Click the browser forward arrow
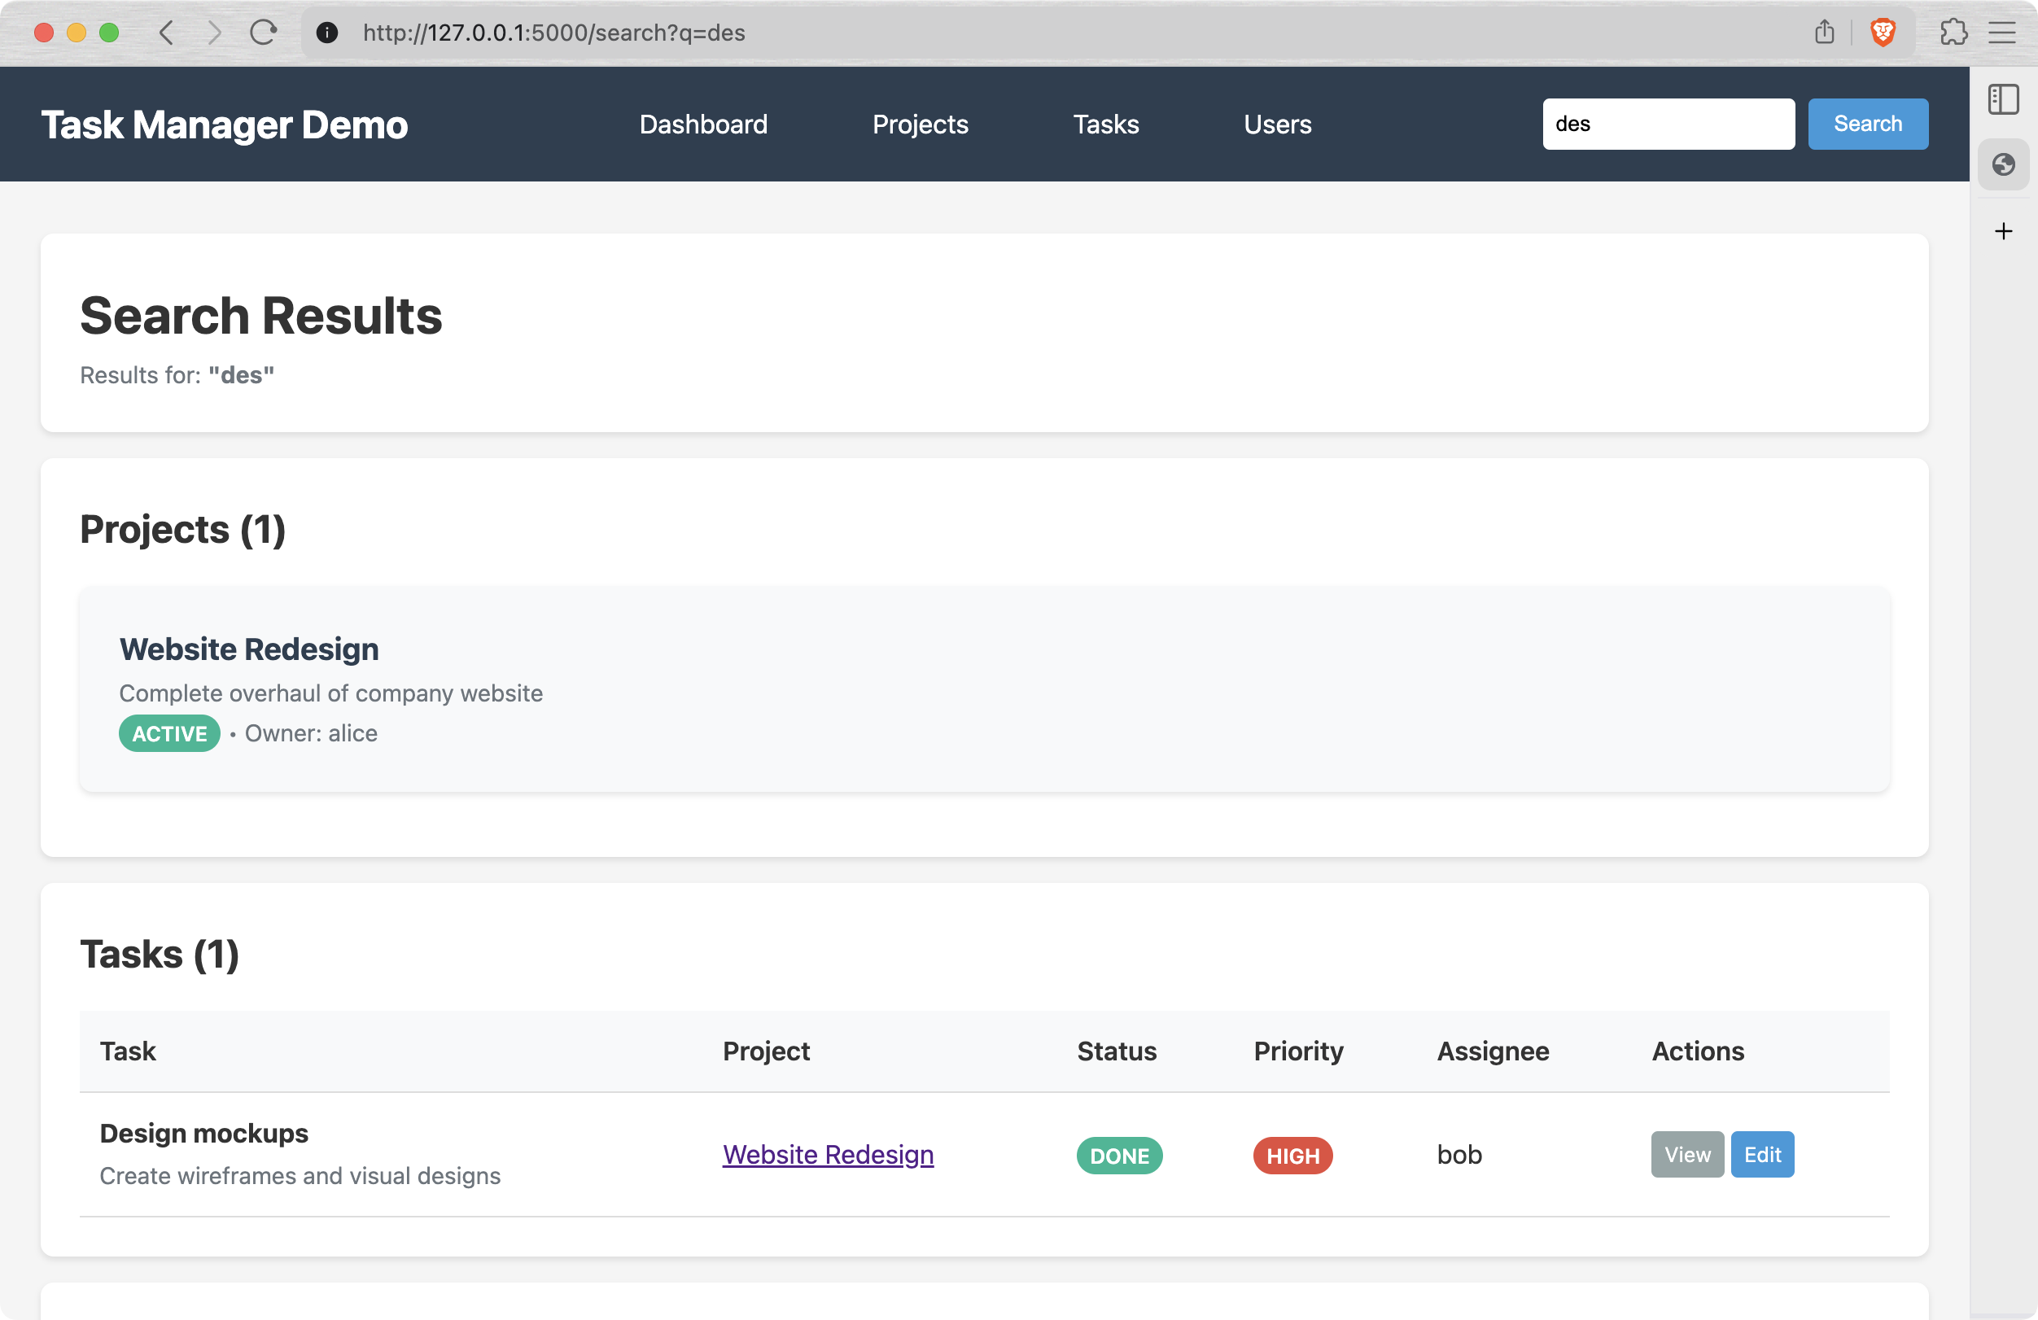Image resolution: width=2038 pixels, height=1320 pixels. (214, 33)
